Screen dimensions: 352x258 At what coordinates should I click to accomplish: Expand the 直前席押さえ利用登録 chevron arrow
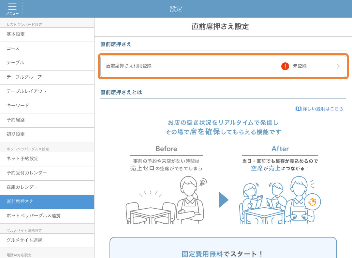(338, 66)
